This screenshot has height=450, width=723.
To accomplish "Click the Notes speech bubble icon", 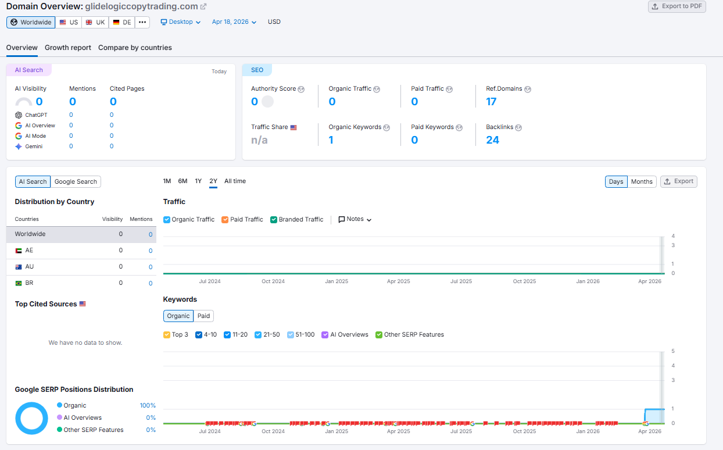I will click(x=342, y=220).
